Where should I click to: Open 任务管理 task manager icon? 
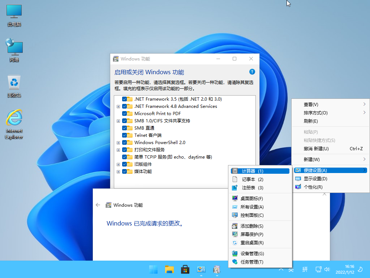click(235, 262)
